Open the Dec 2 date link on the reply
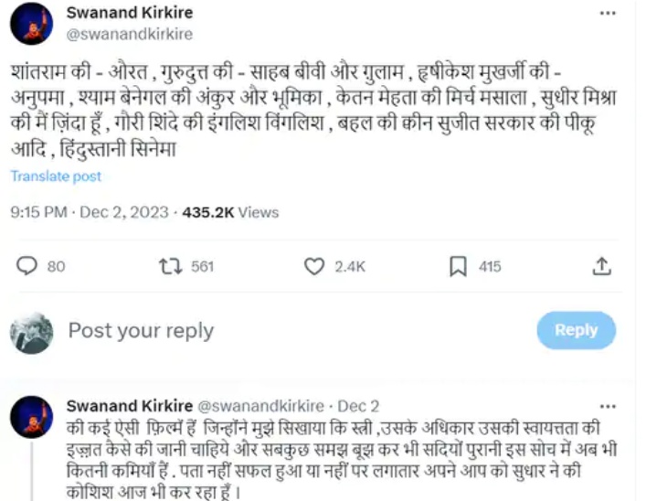667x501 pixels. (358, 405)
